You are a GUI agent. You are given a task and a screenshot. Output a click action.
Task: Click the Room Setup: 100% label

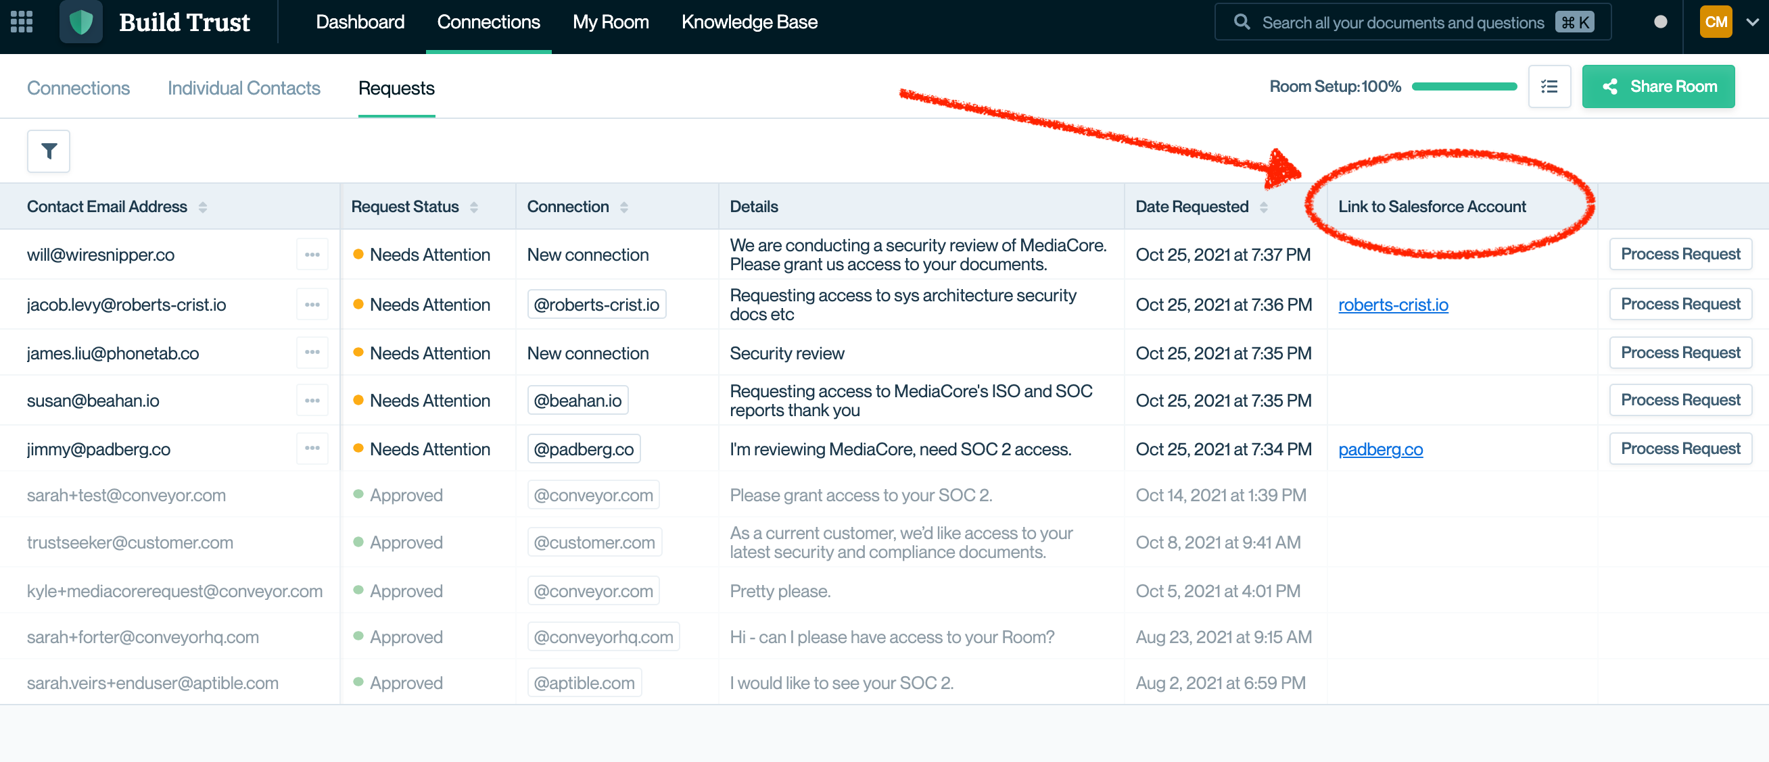[x=1334, y=86]
